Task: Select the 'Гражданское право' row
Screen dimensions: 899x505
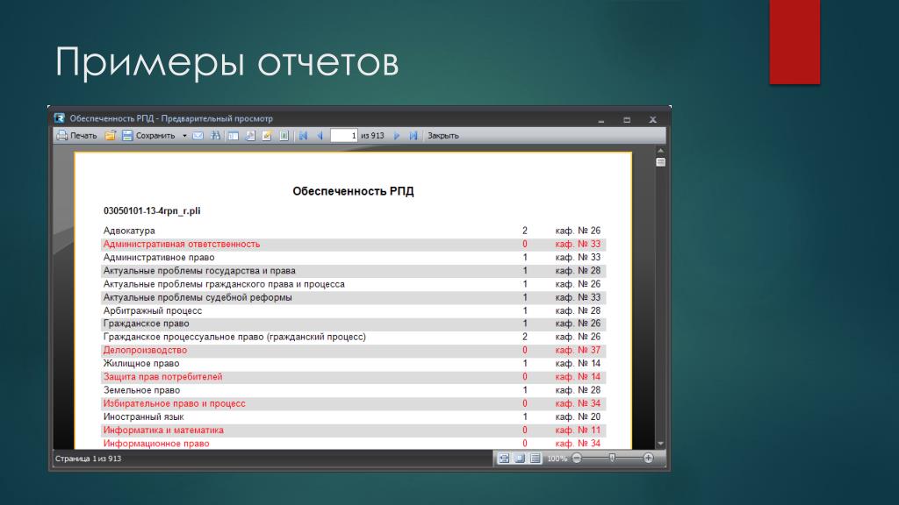Action: point(353,324)
